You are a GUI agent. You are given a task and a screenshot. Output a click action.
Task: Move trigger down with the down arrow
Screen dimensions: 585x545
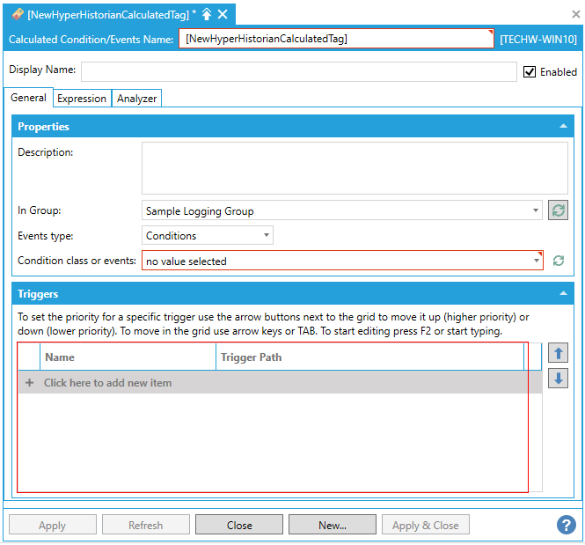tap(558, 379)
